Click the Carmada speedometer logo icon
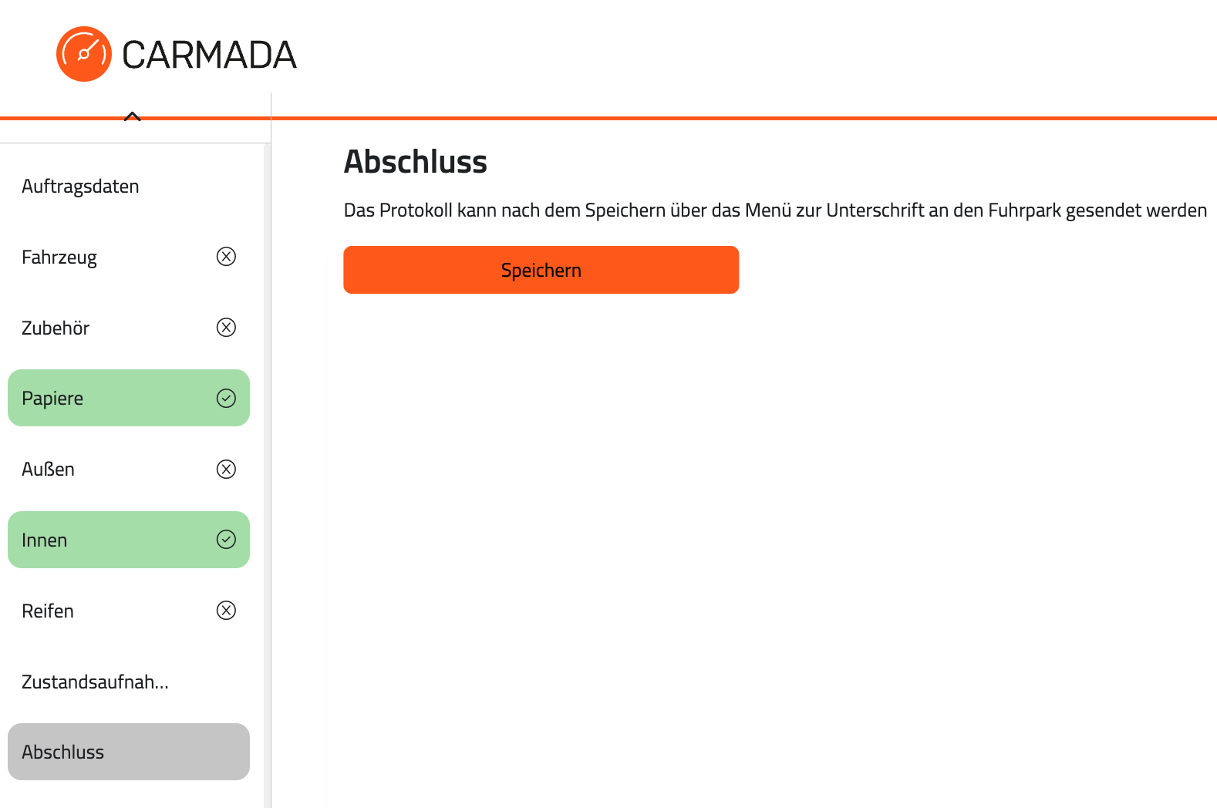Image resolution: width=1217 pixels, height=808 pixels. tap(84, 54)
